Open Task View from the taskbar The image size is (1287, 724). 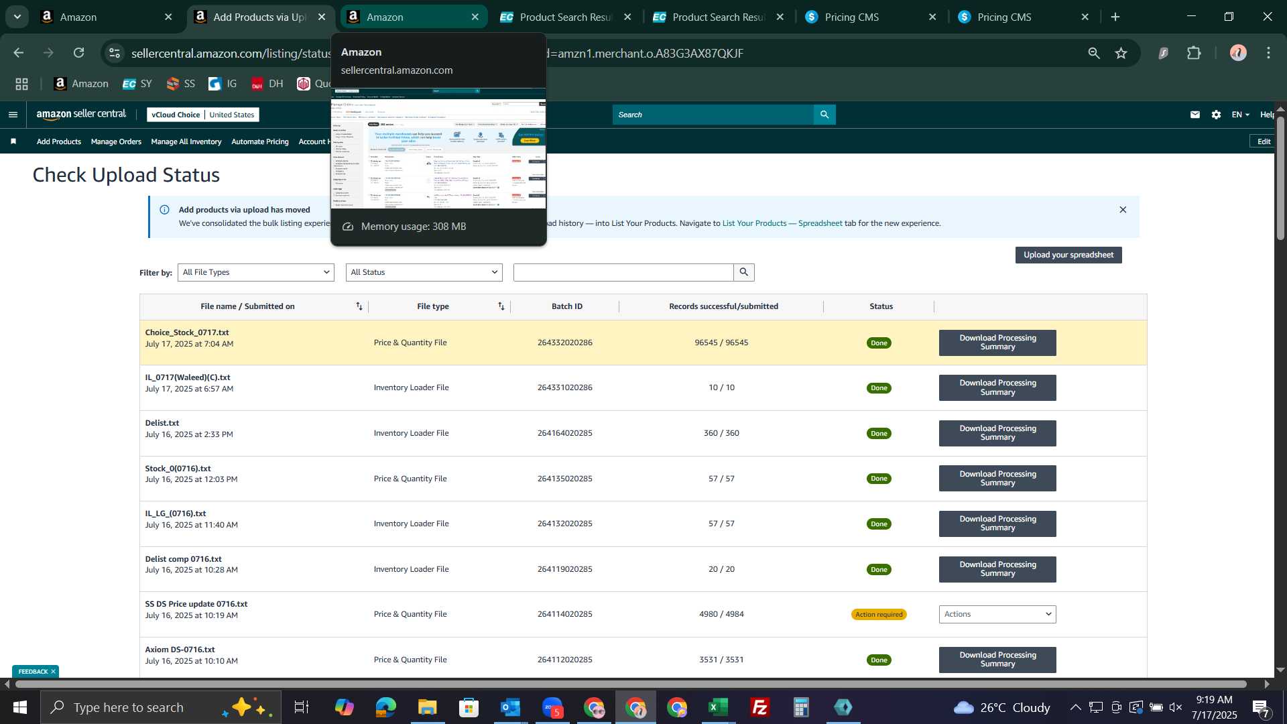pyautogui.click(x=302, y=707)
